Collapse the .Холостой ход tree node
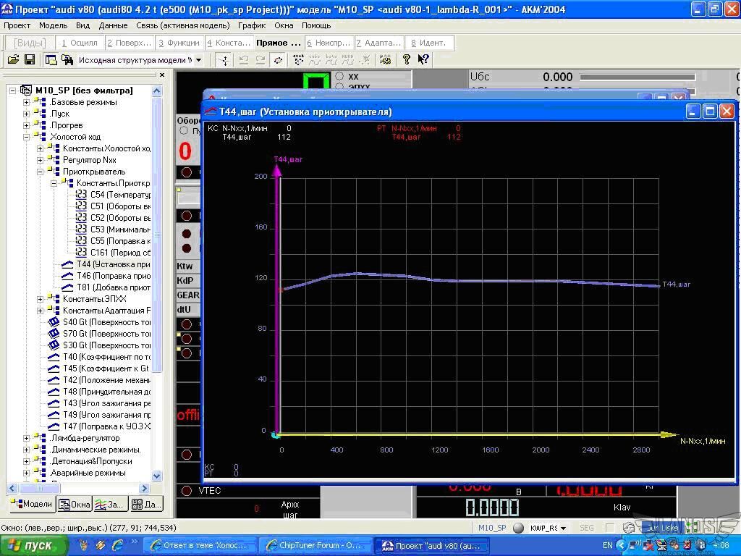Screen dimensions: 741x556 pos(27,137)
